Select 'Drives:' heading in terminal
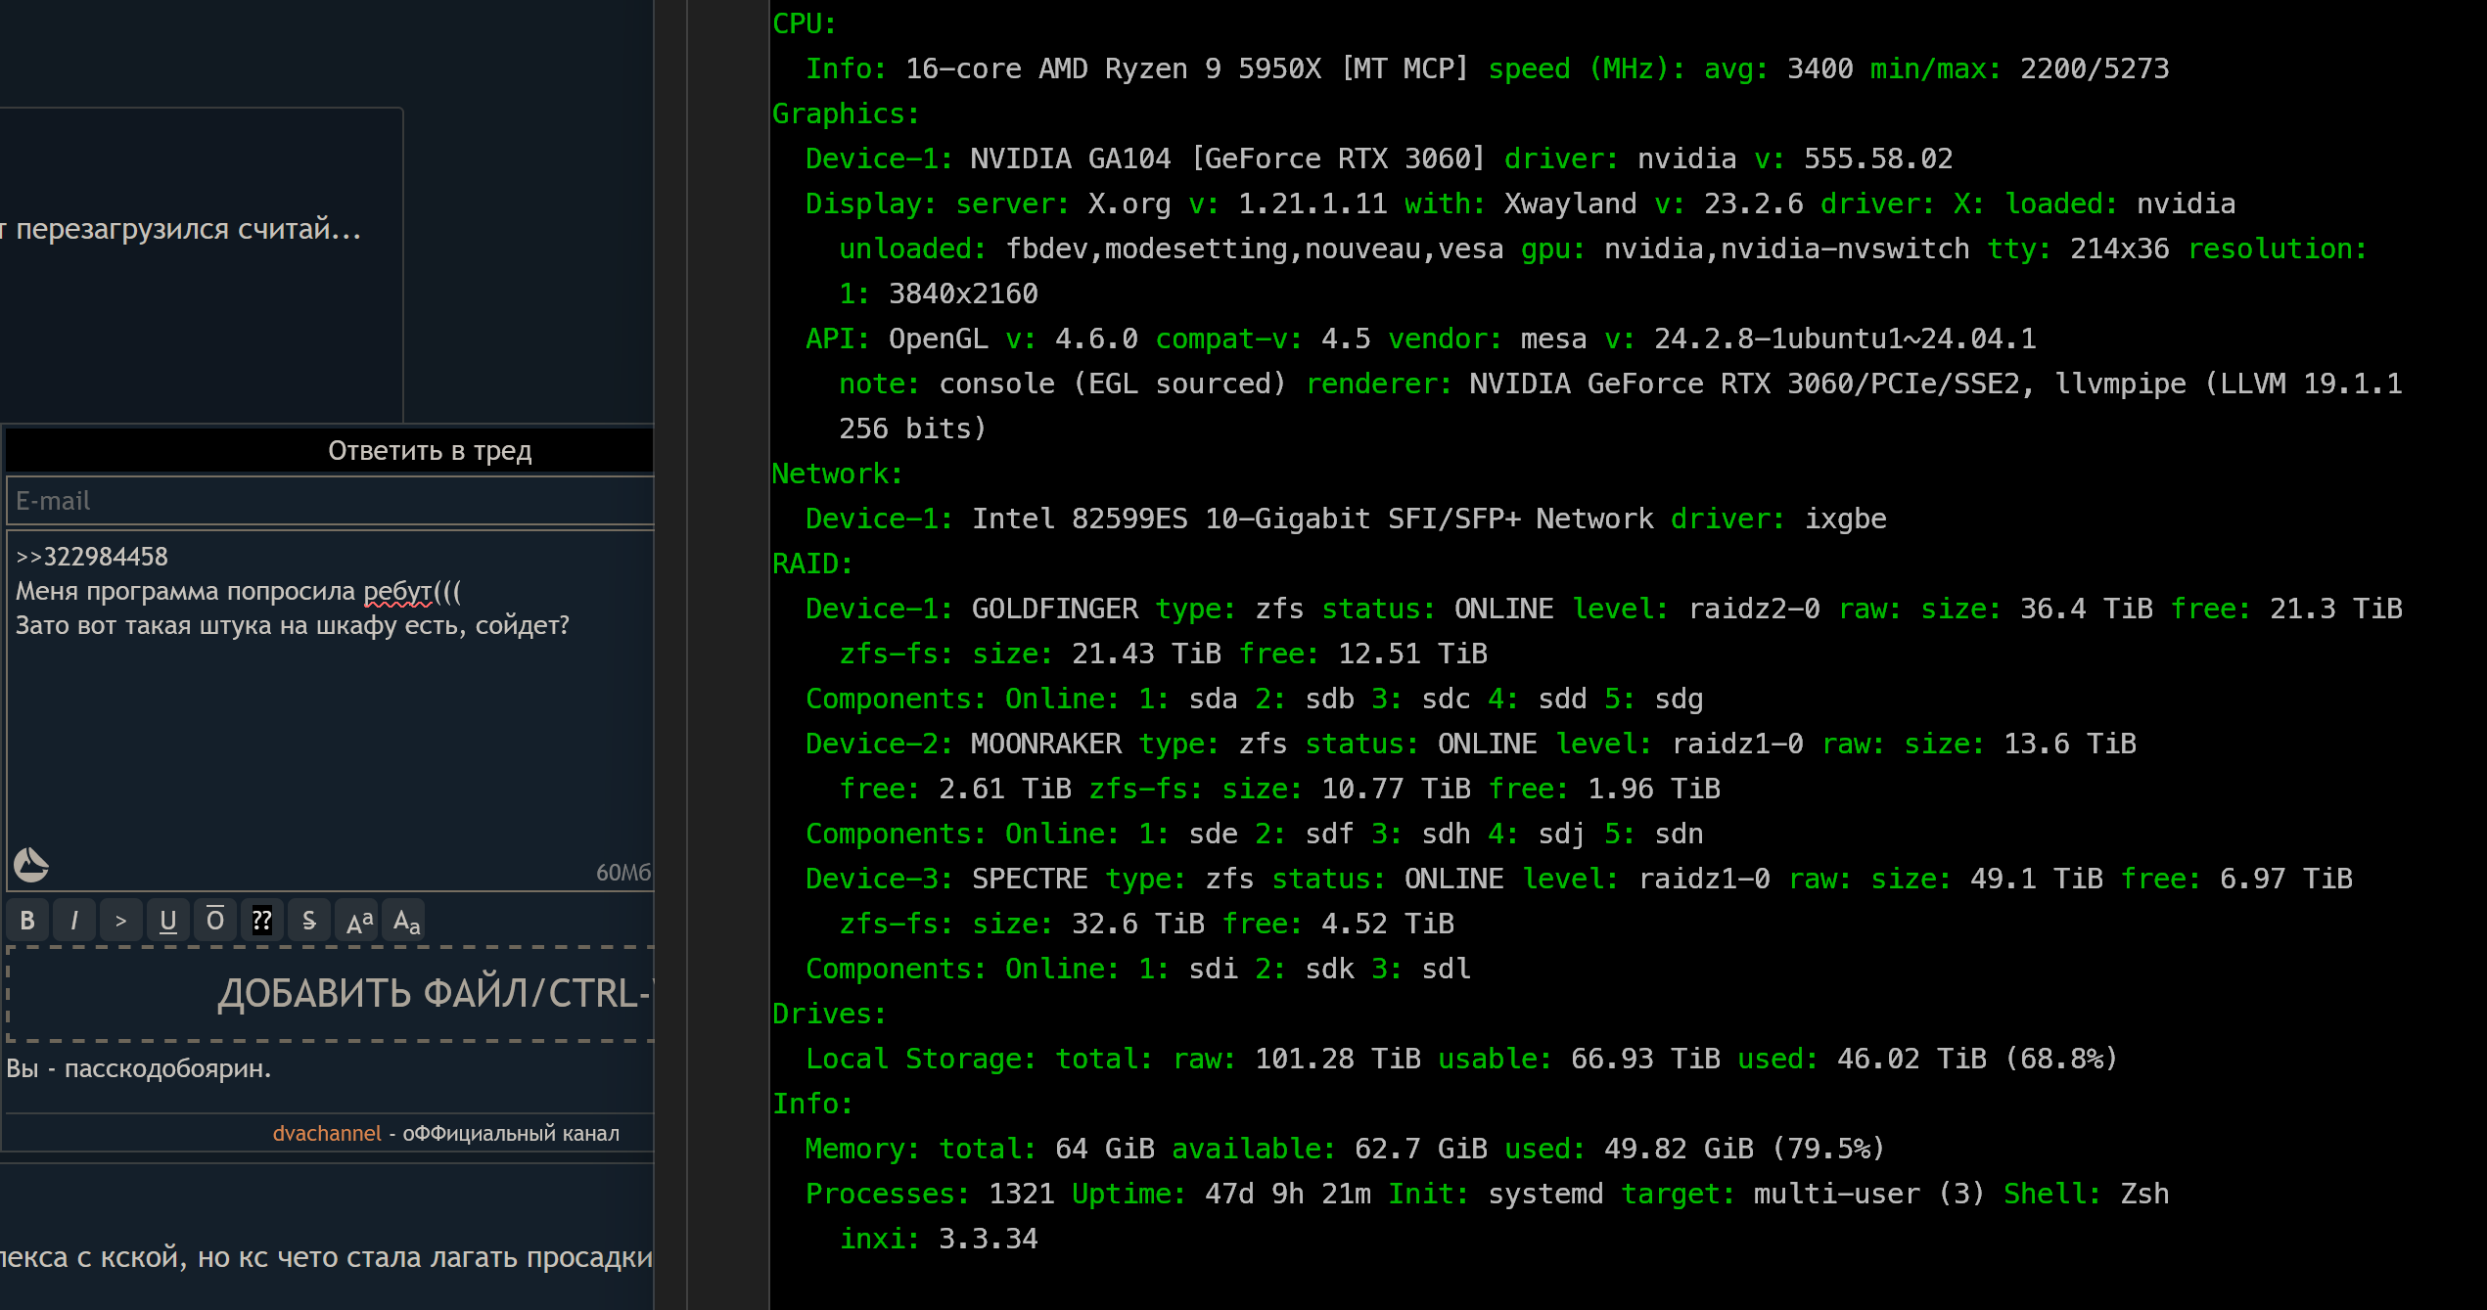 [x=830, y=1014]
